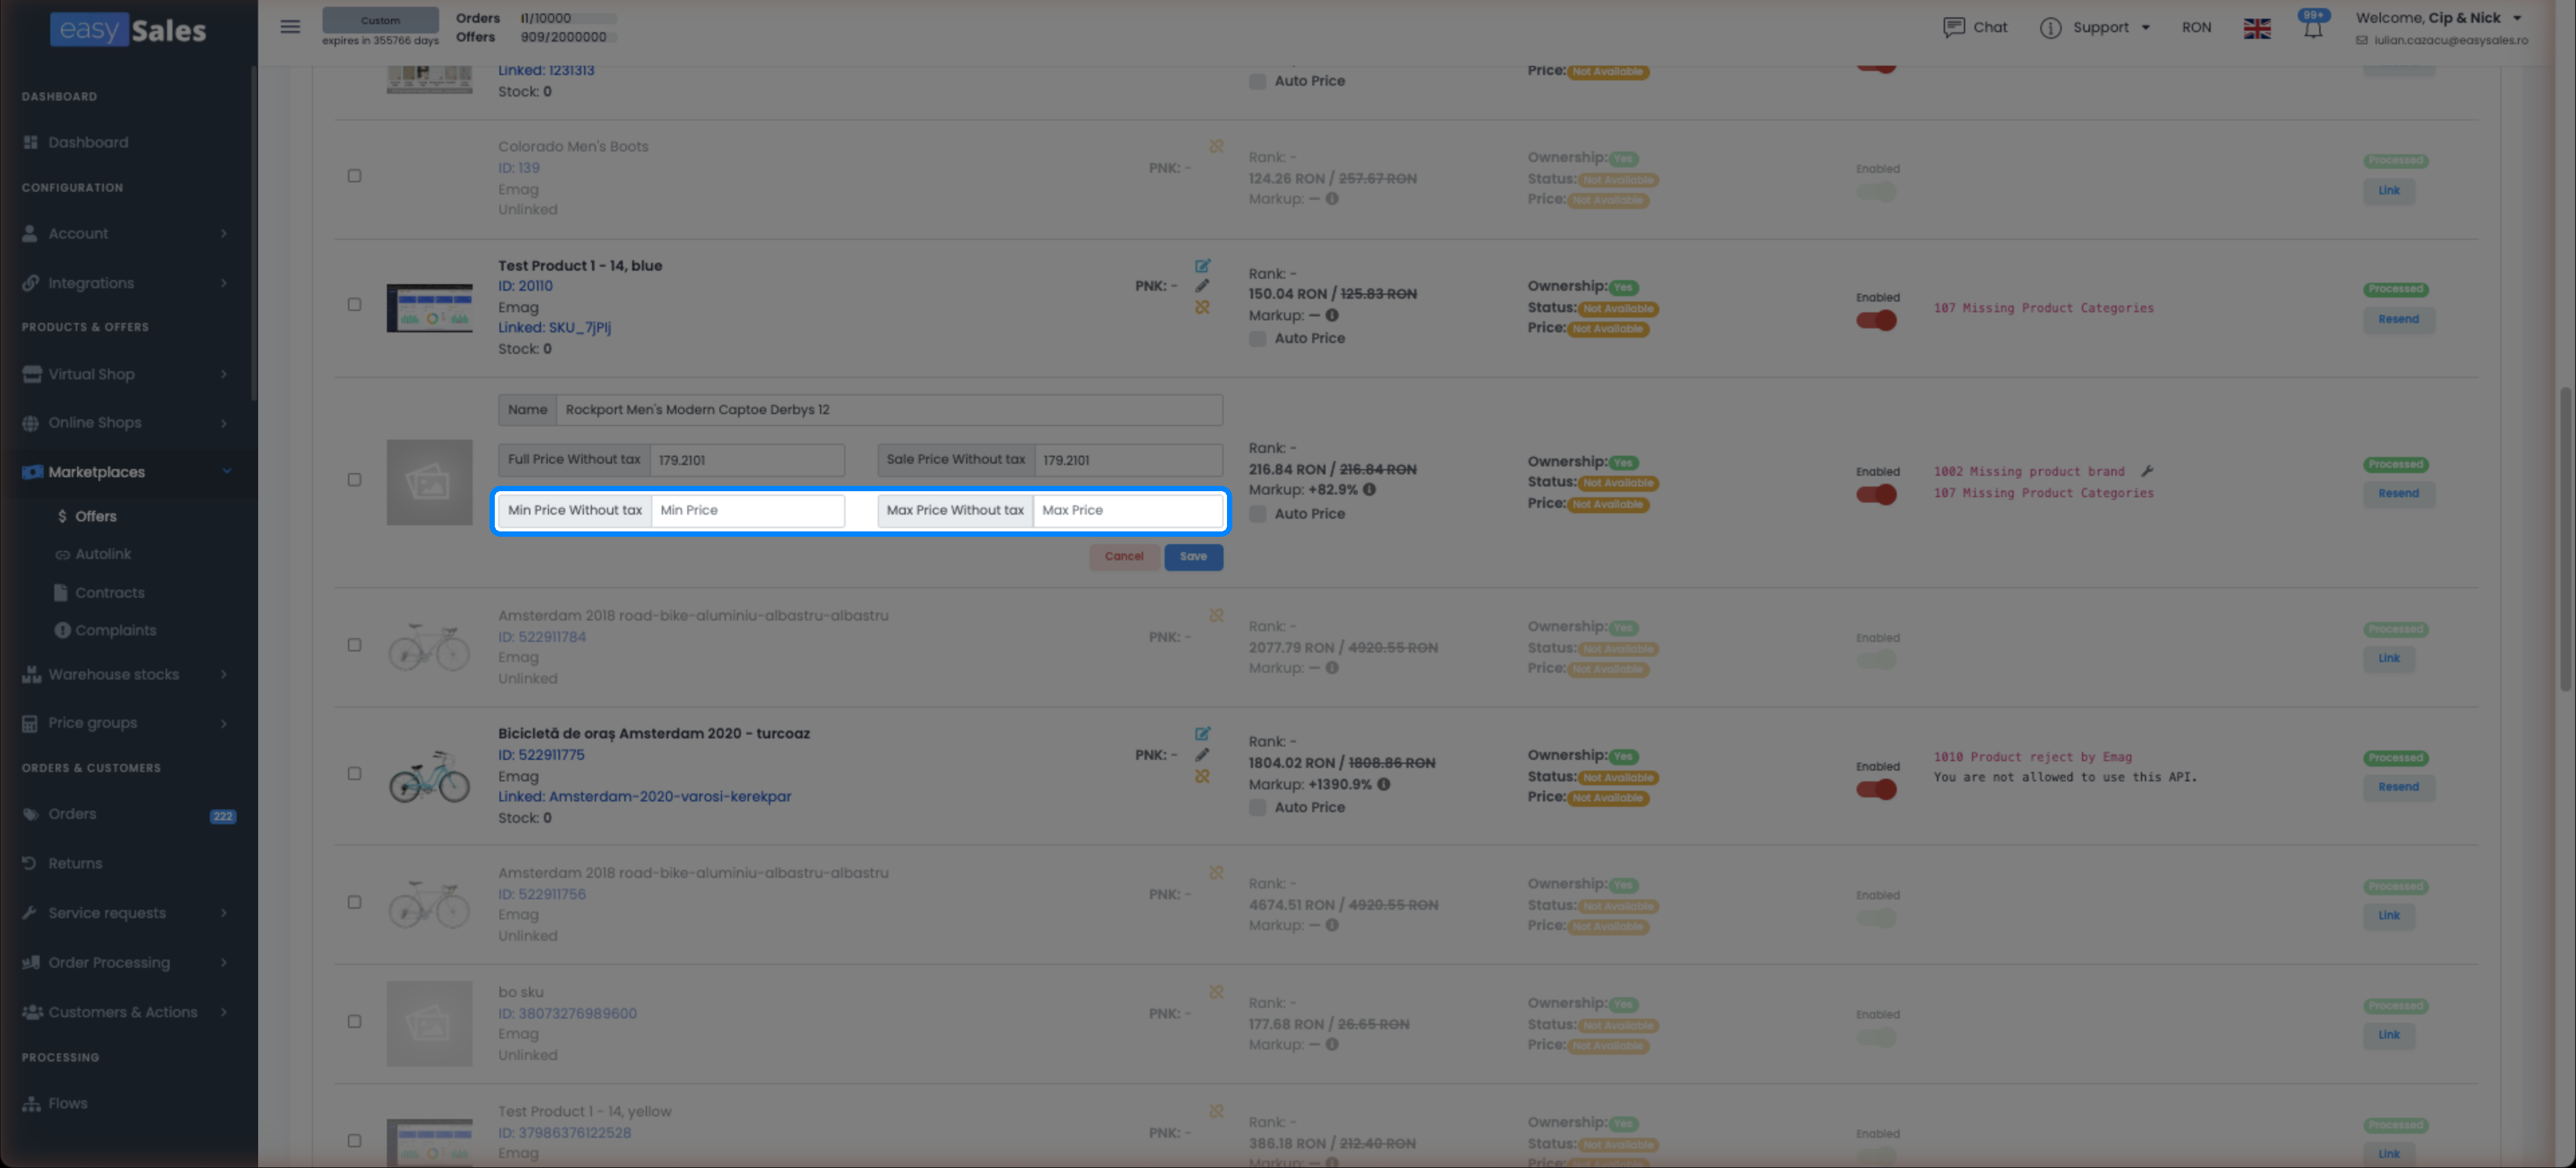This screenshot has height=1168, width=2576.
Task: Open the notifications bell
Action: (2313, 28)
